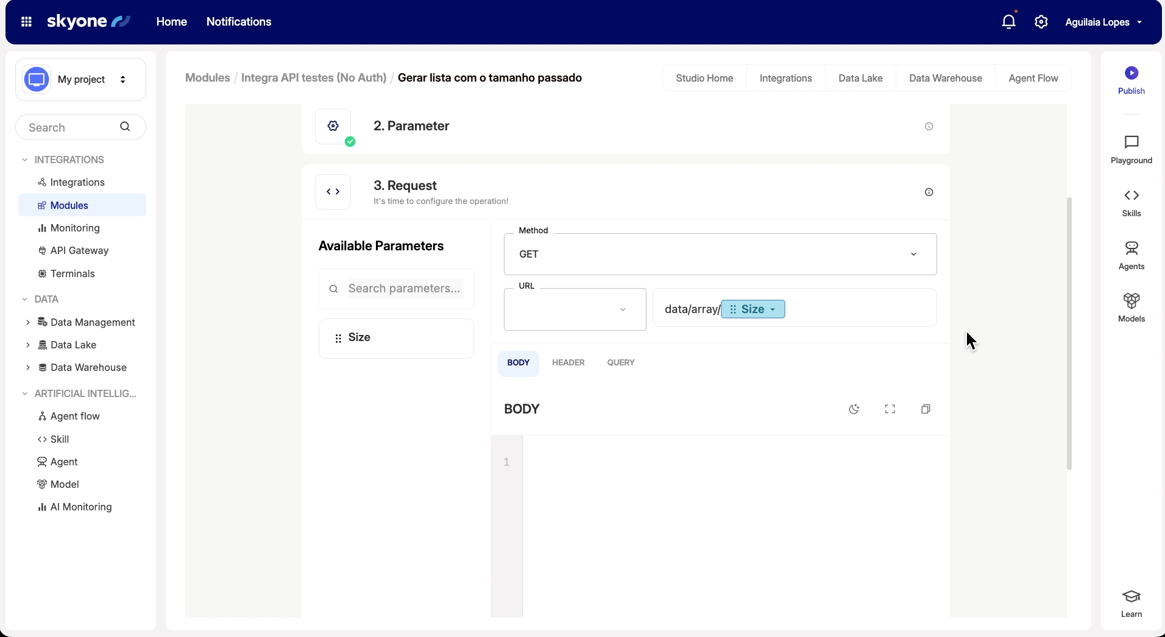Switch to the HEADER tab
The height and width of the screenshot is (637, 1165).
[568, 363]
